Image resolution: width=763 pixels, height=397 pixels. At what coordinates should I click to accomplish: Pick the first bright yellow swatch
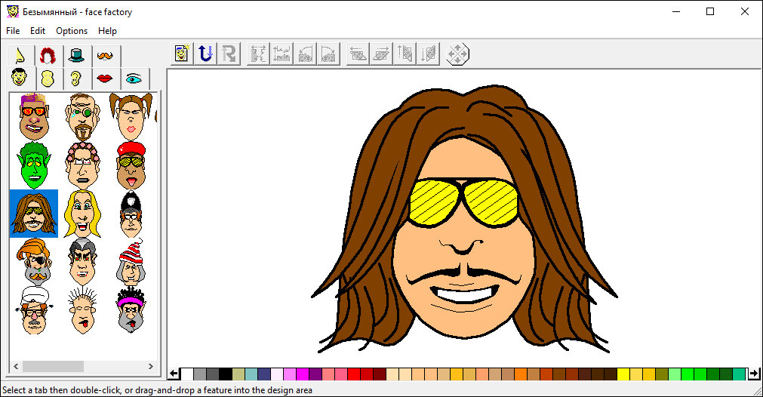(623, 374)
